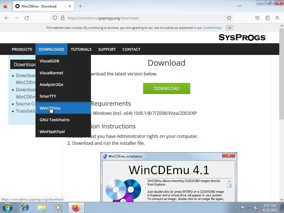
Task: Reload the page with the refresh icon
Action: click(x=27, y=18)
